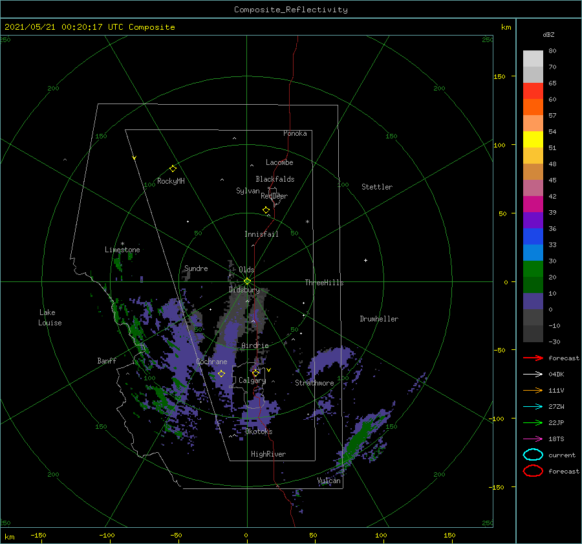The width and height of the screenshot is (582, 544).
Task: Click the yellow diamond marker below Cochrane
Action: click(x=222, y=373)
